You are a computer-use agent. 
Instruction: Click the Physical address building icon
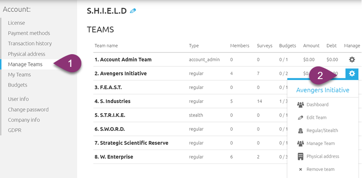[x=301, y=156]
